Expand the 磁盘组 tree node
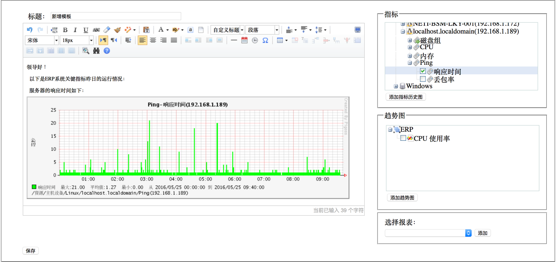The height and width of the screenshot is (262, 556). (410, 40)
